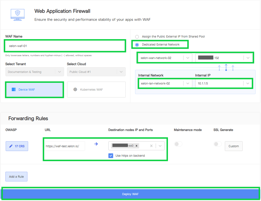Click the WAF monitor shield icon

point(18,15)
